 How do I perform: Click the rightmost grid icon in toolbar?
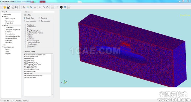(x=69, y=7)
